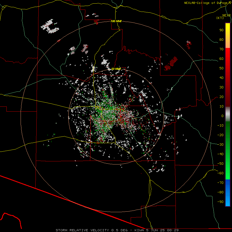
Task: Select the -70 knot scale label
Action: [x=220, y=183]
